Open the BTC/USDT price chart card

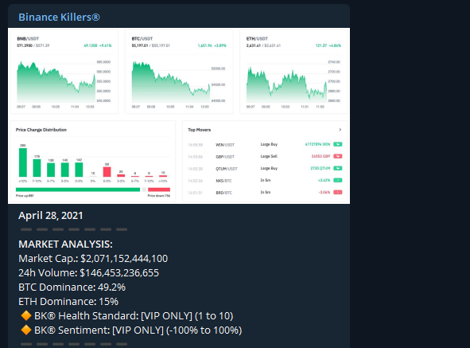tap(179, 72)
